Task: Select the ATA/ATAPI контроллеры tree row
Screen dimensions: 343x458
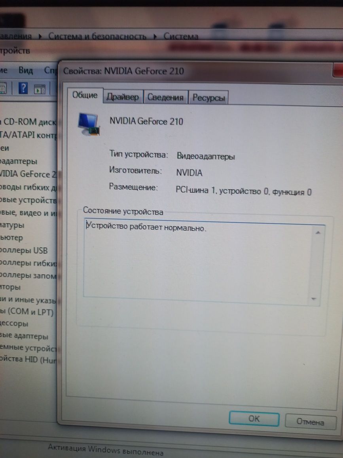Action: click(28, 135)
